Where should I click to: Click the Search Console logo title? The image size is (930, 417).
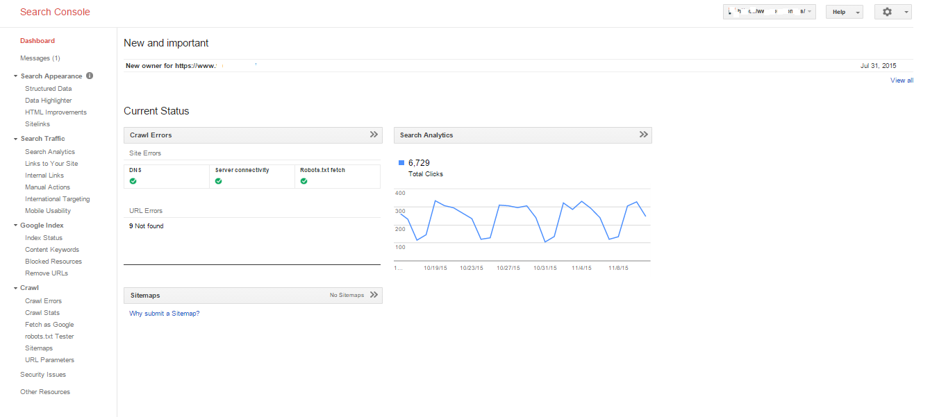[x=55, y=12]
